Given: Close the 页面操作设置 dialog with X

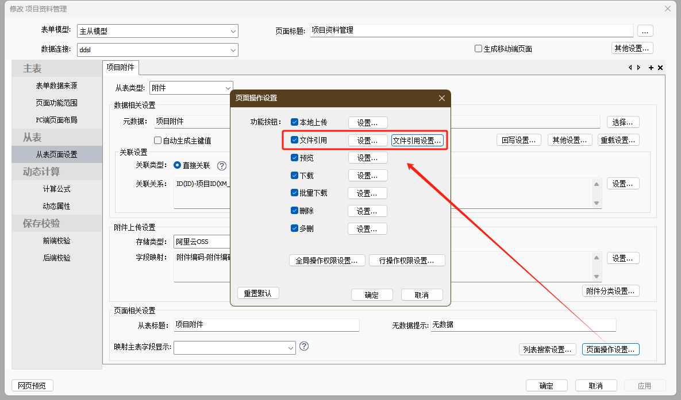Looking at the screenshot, I should pos(441,98).
